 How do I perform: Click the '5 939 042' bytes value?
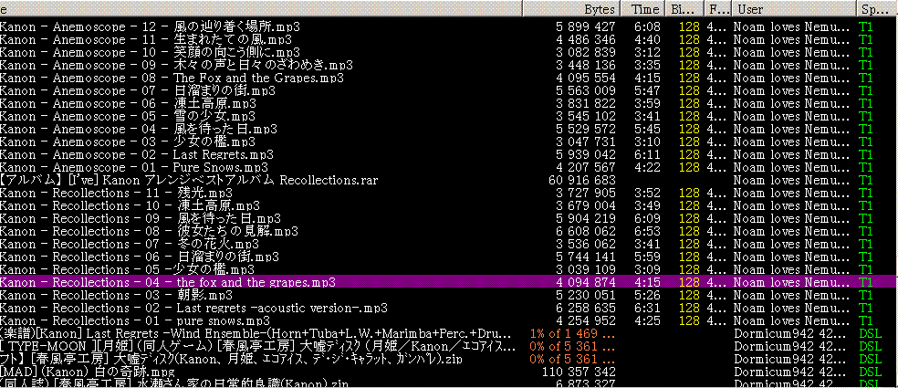[586, 154]
